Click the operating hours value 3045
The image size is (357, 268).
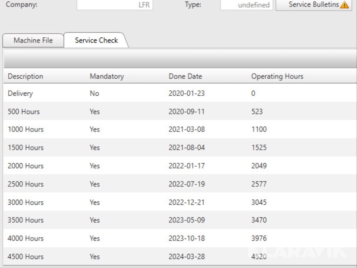[259, 202]
